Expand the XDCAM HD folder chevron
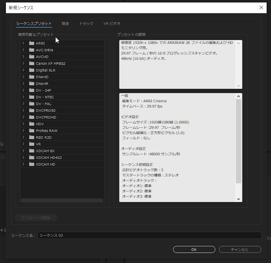 point(23,164)
